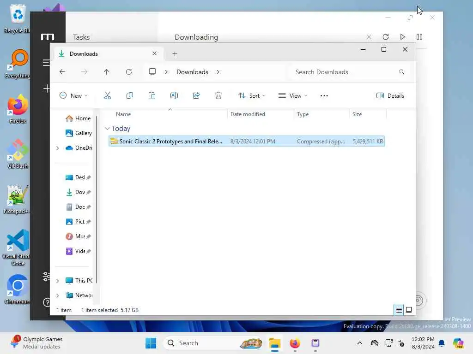This screenshot has width=473, height=354.
Task: Click the navigation pane scrollbar
Action: point(97,199)
